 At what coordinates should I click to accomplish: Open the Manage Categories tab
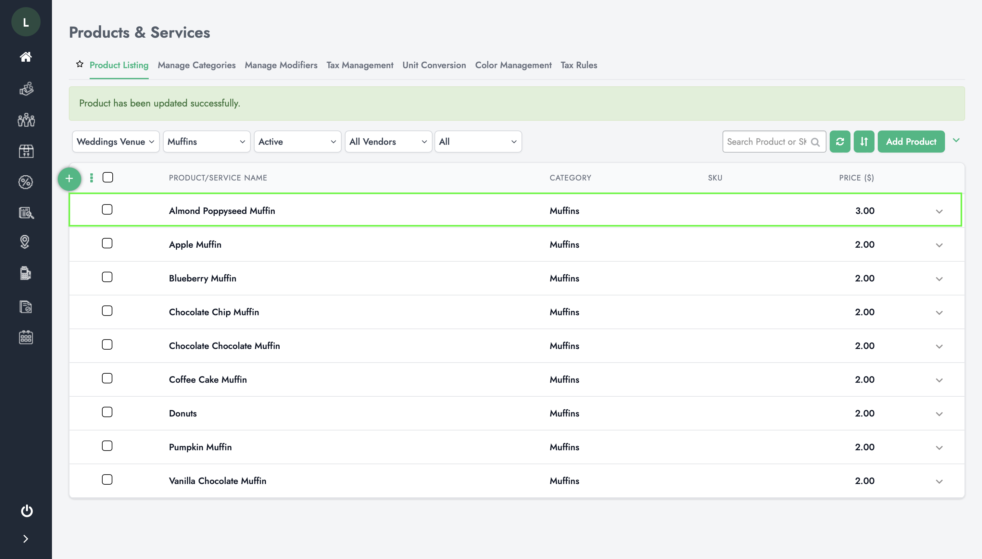[196, 65]
